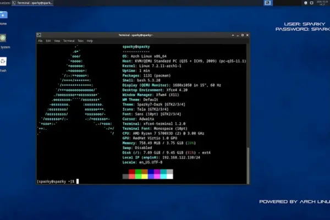Image resolution: width=330 pixels, height=220 pixels.
Task: Click the 'Theme: Sparky7-Dark' line
Action: 154,105
